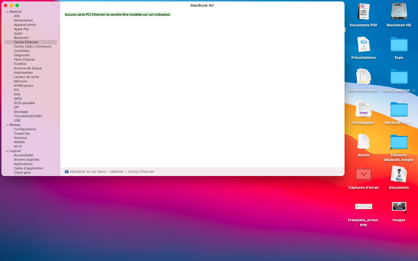Screen dimensions: 418x261
Task: Select the Éléments déplacés.nosync folder alias
Action: click(399, 142)
